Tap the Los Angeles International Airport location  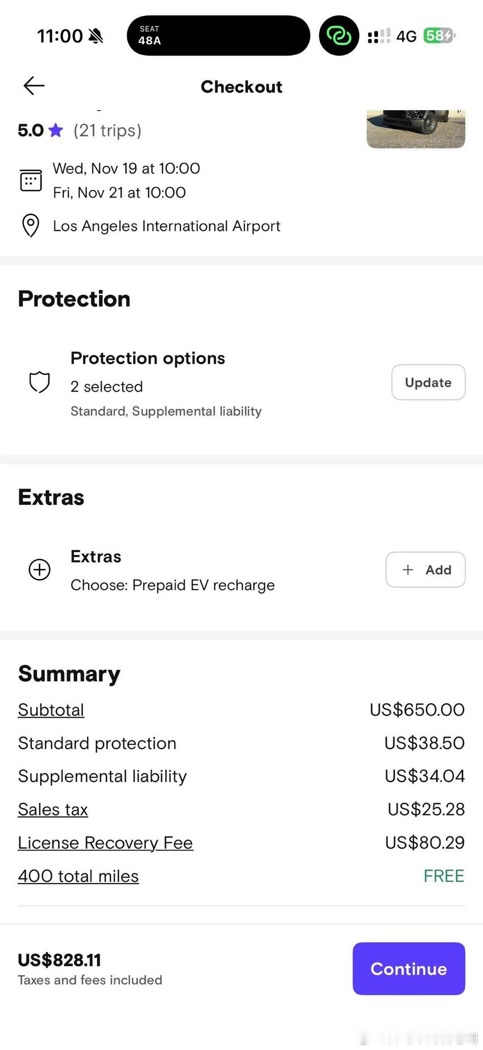click(166, 226)
